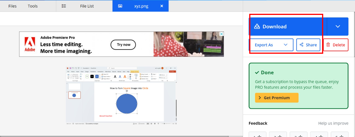
Task: Switch to the File List tab
Action: click(84, 6)
